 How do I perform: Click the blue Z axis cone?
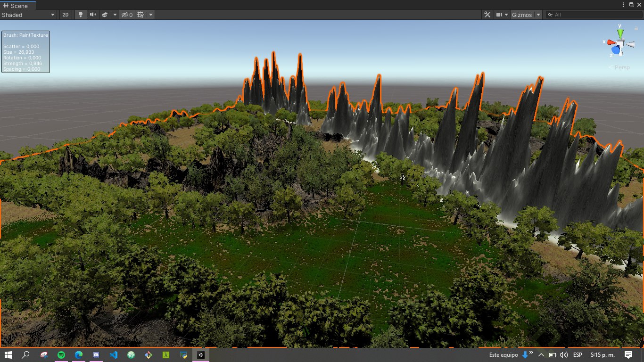(616, 49)
